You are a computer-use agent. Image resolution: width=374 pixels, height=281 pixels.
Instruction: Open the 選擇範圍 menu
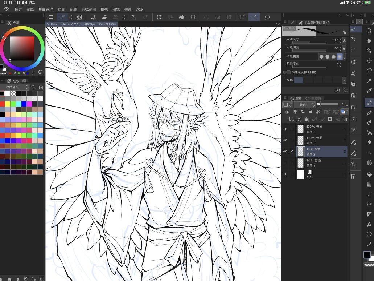[89, 9]
